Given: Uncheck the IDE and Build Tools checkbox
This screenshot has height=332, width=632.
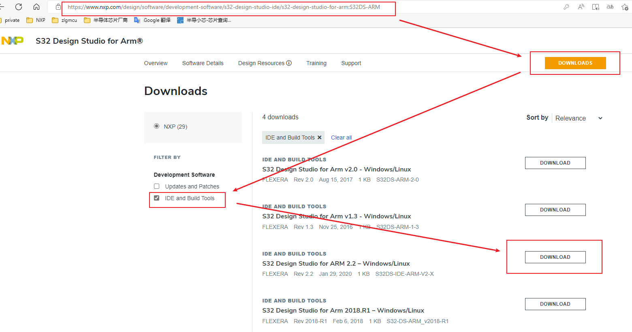Looking at the screenshot, I should click(156, 198).
